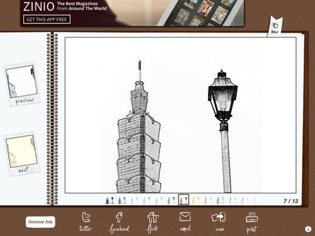Choose the tenth filter thumbnail in strip
Image resolution: width=315 pixels, height=236 pixels.
[x=220, y=200]
